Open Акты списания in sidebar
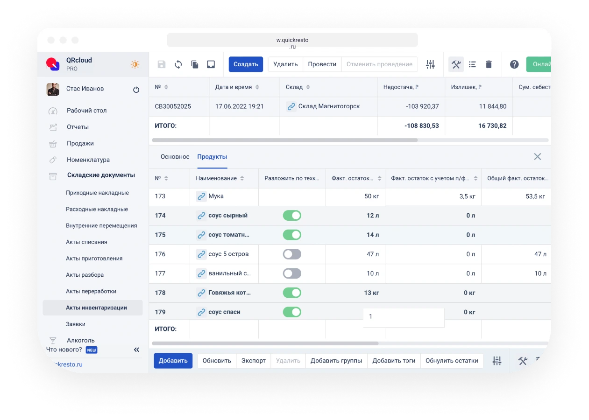Screen dimensions: 589x420 86,242
